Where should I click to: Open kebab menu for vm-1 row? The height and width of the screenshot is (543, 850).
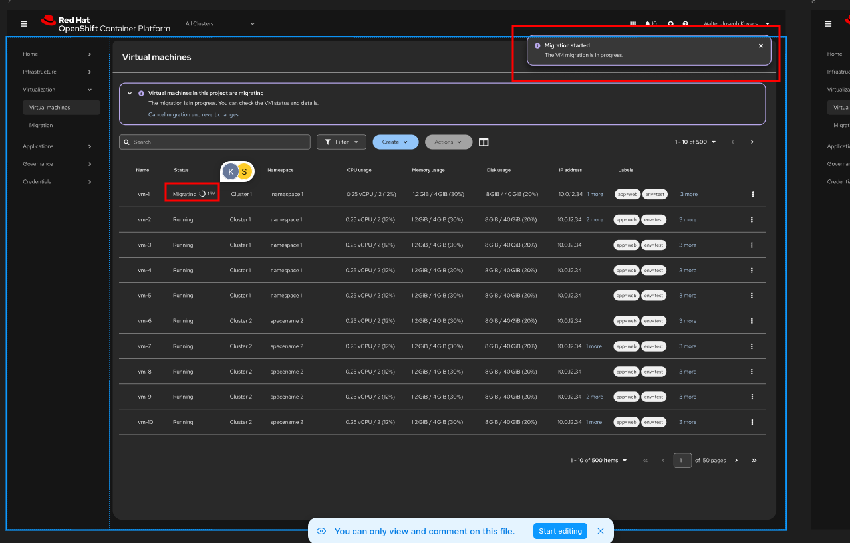(752, 194)
